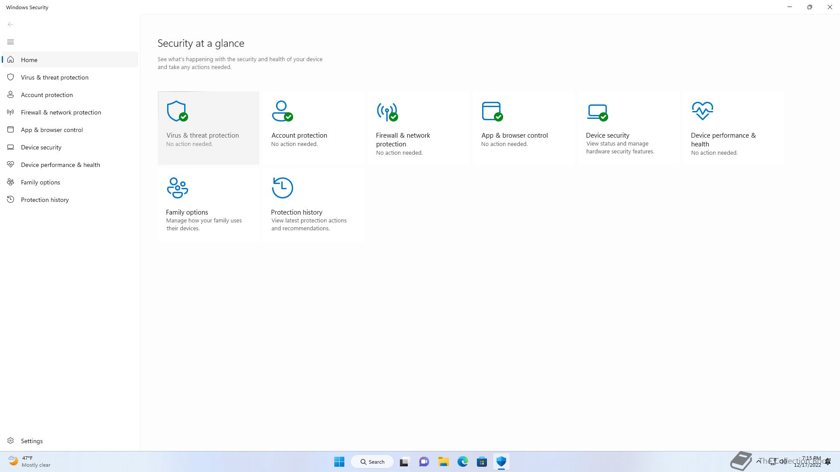840x472 pixels.
Task: Open the Firewall & network protection tile title
Action: click(x=403, y=140)
